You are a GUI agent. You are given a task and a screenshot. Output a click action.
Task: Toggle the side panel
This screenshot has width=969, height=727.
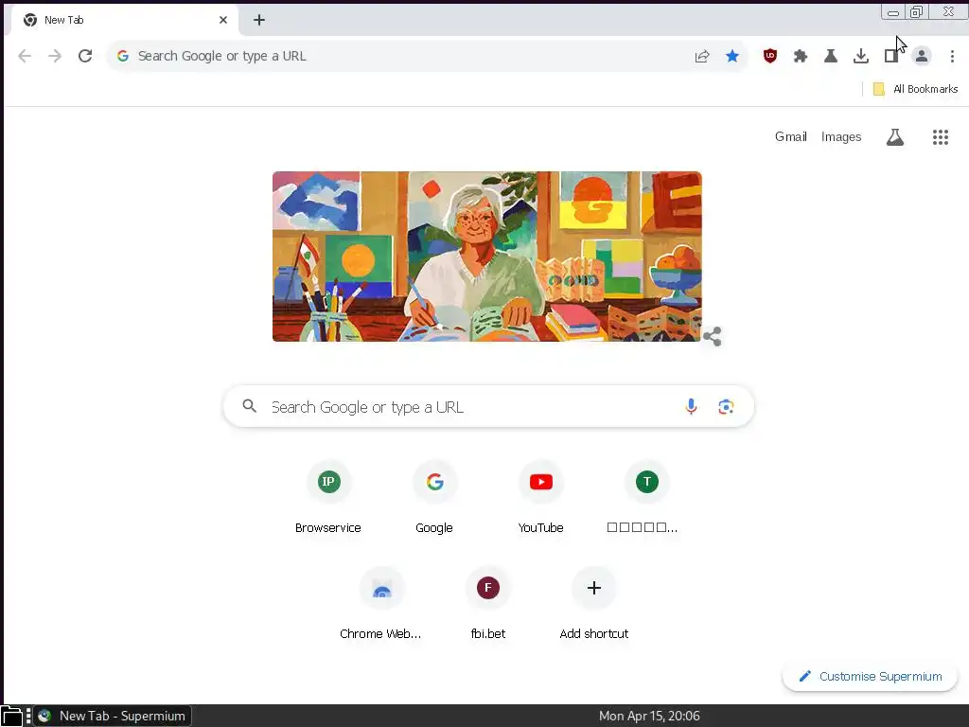pyautogui.click(x=891, y=56)
